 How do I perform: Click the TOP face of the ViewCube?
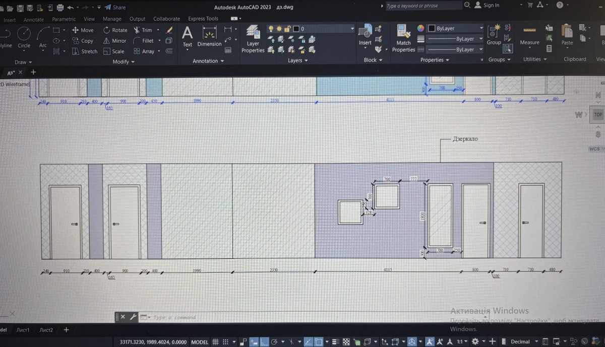click(x=598, y=115)
